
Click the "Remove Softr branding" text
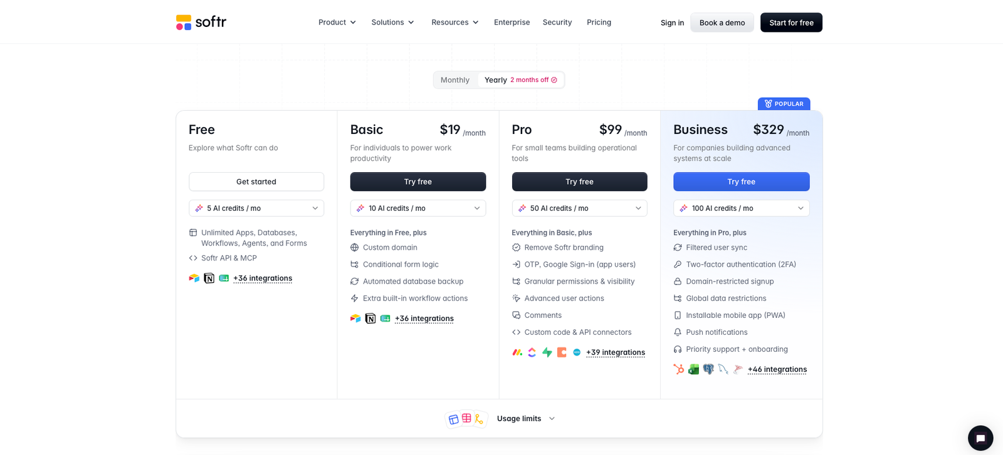point(564,248)
